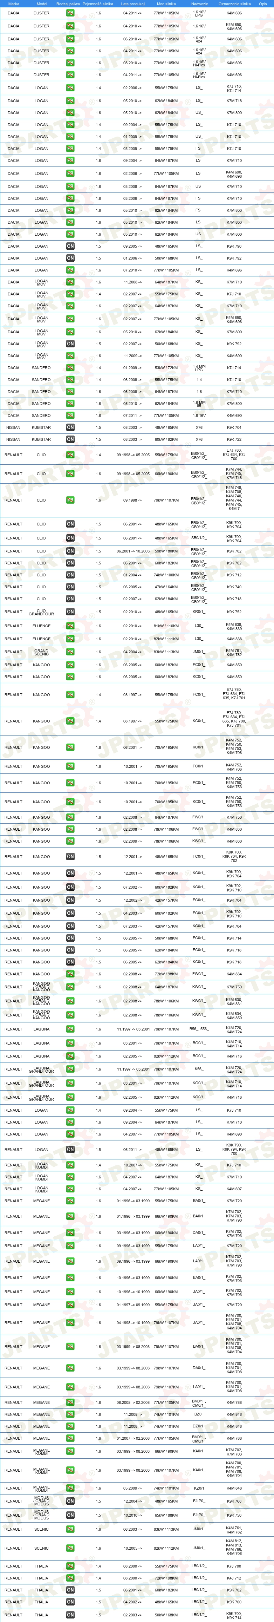Viewport: 274px width, 1622px height.
Task: Click the petrol icon for Fluence 81kW / 110KM
Action: (70, 626)
